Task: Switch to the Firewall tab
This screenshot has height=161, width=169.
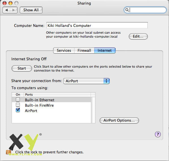Action: [84, 51]
